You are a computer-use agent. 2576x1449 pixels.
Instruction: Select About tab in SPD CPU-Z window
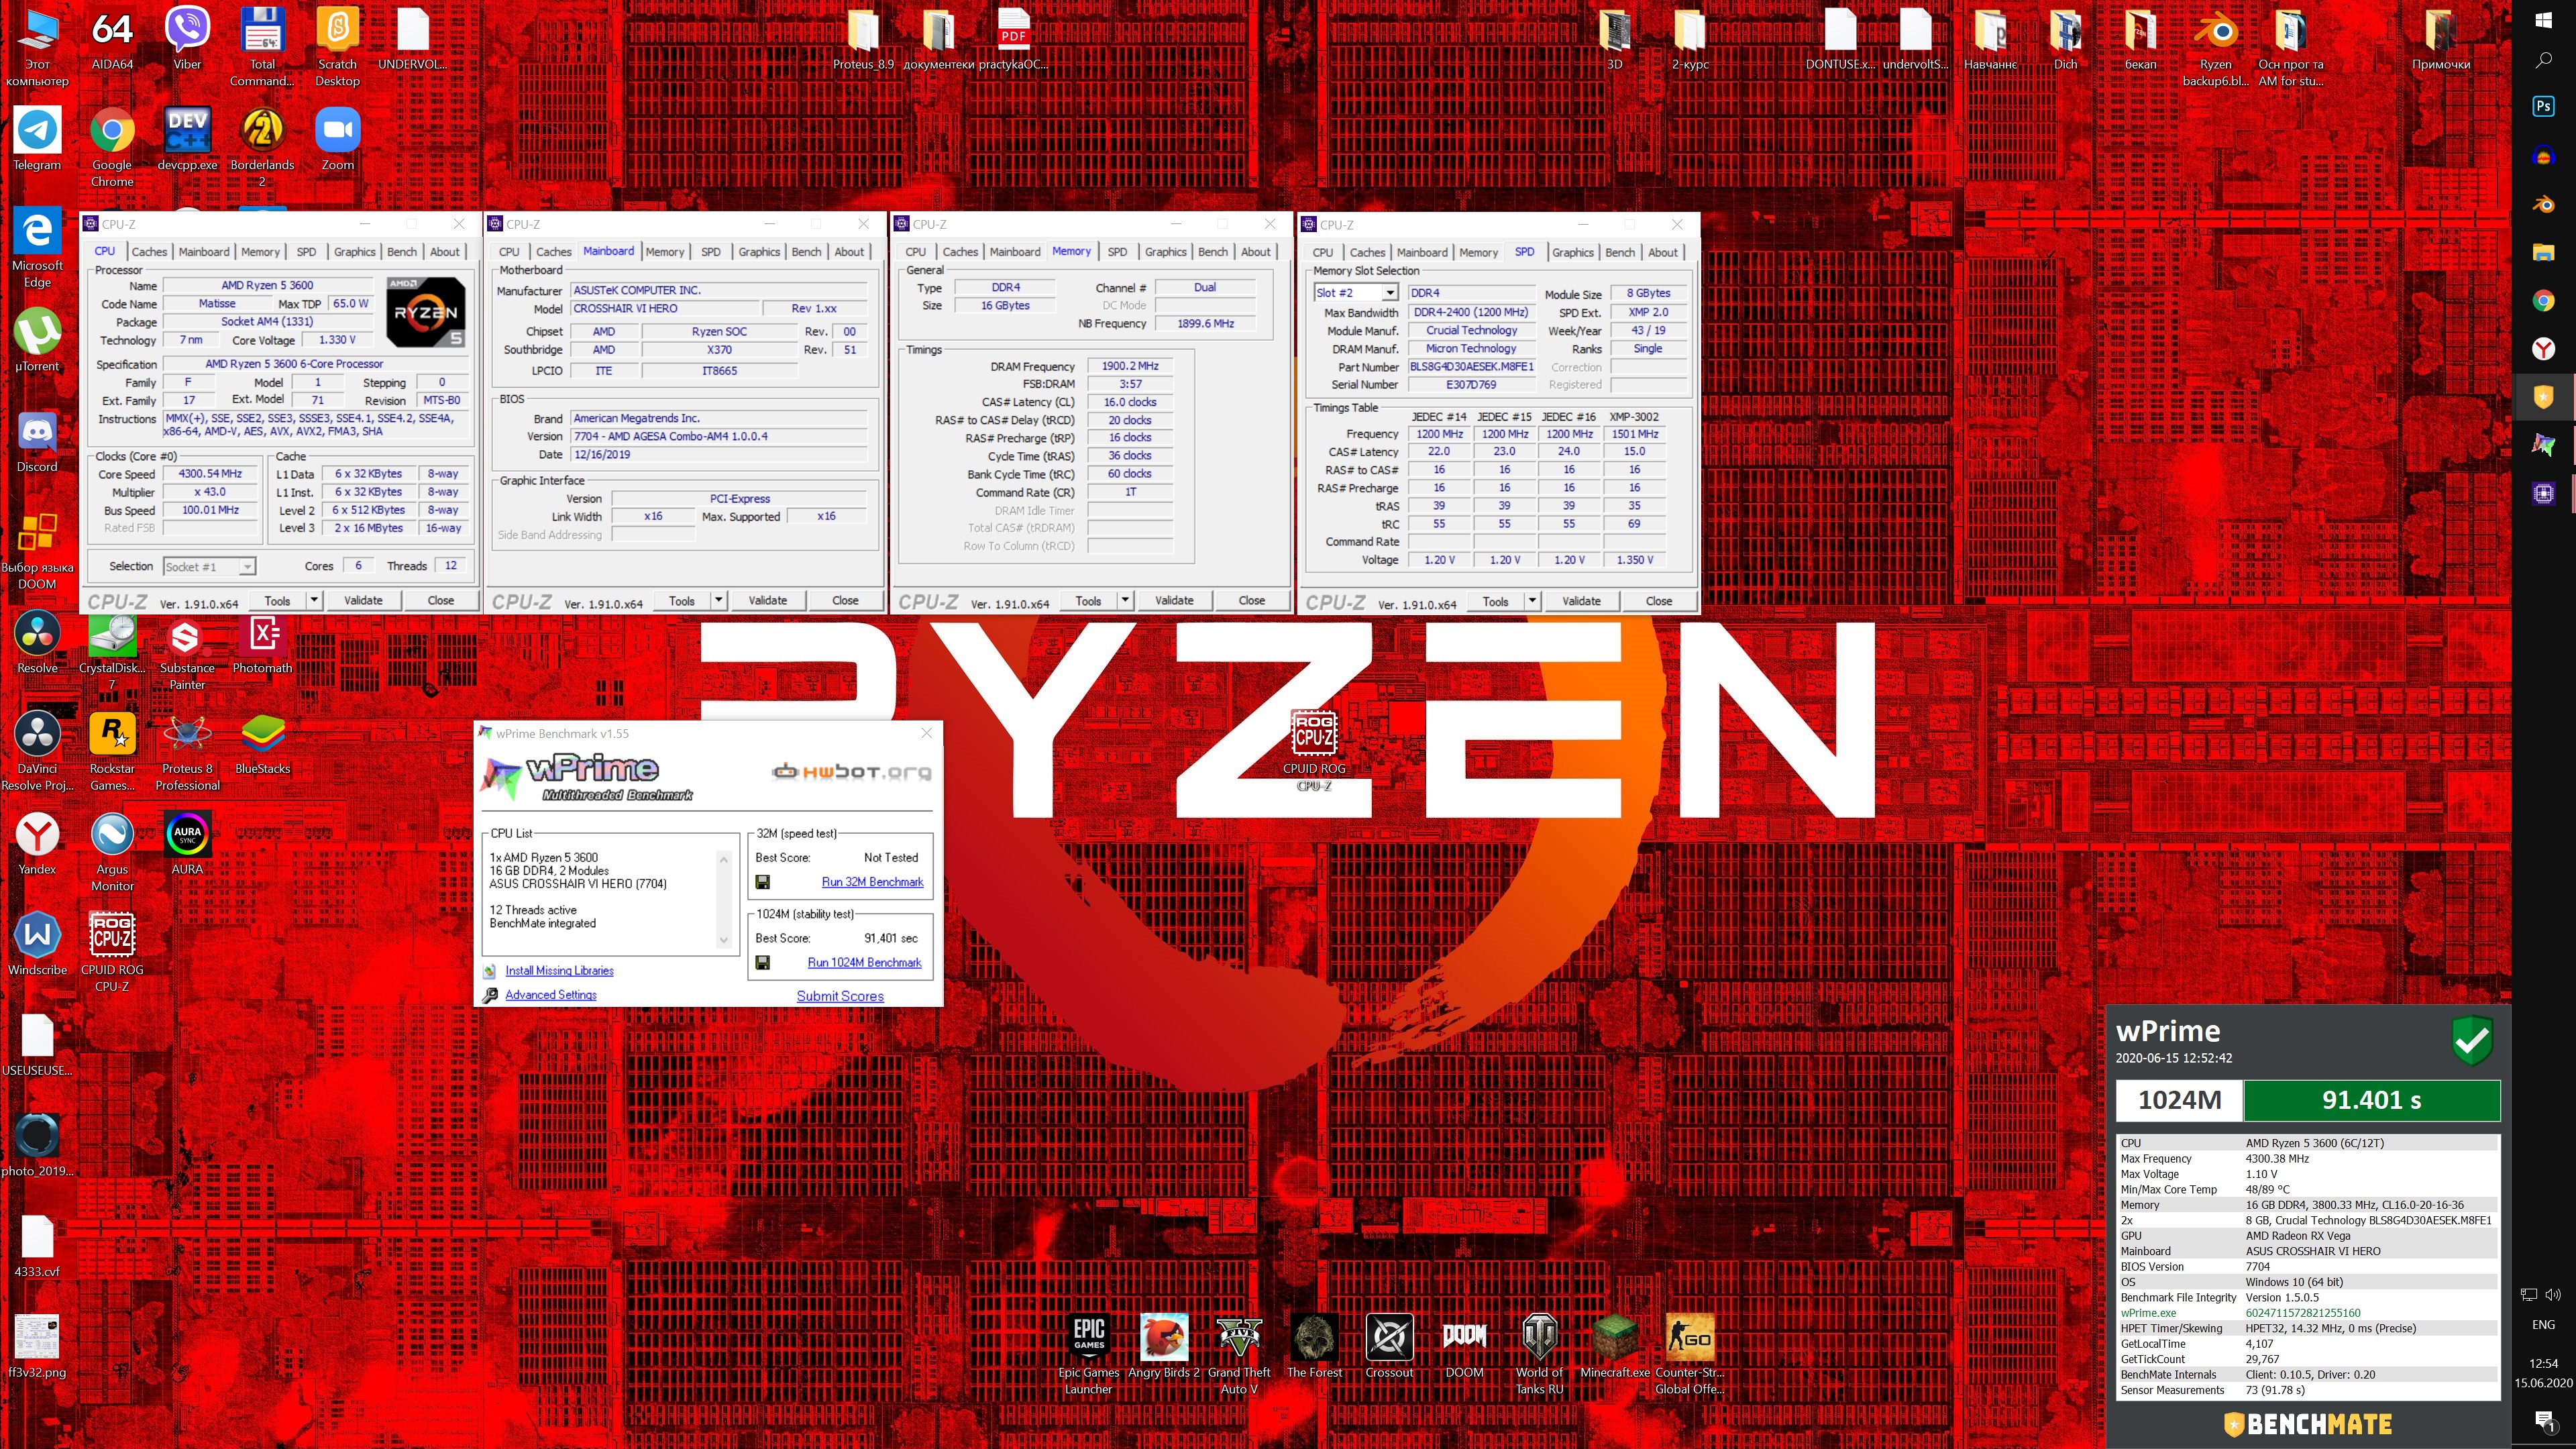click(1663, 252)
